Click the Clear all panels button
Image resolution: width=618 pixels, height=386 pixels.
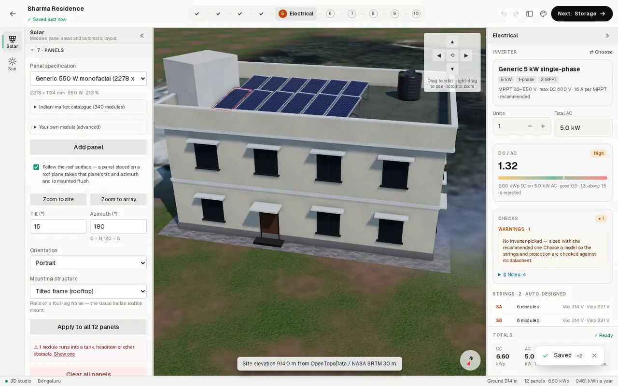[x=88, y=374]
